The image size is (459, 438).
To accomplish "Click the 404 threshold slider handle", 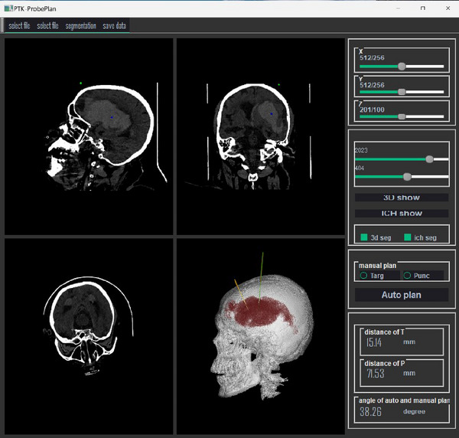I will coord(407,177).
